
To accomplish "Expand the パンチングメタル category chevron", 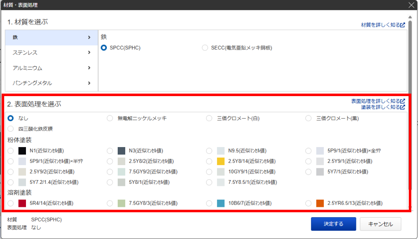I will point(89,83).
